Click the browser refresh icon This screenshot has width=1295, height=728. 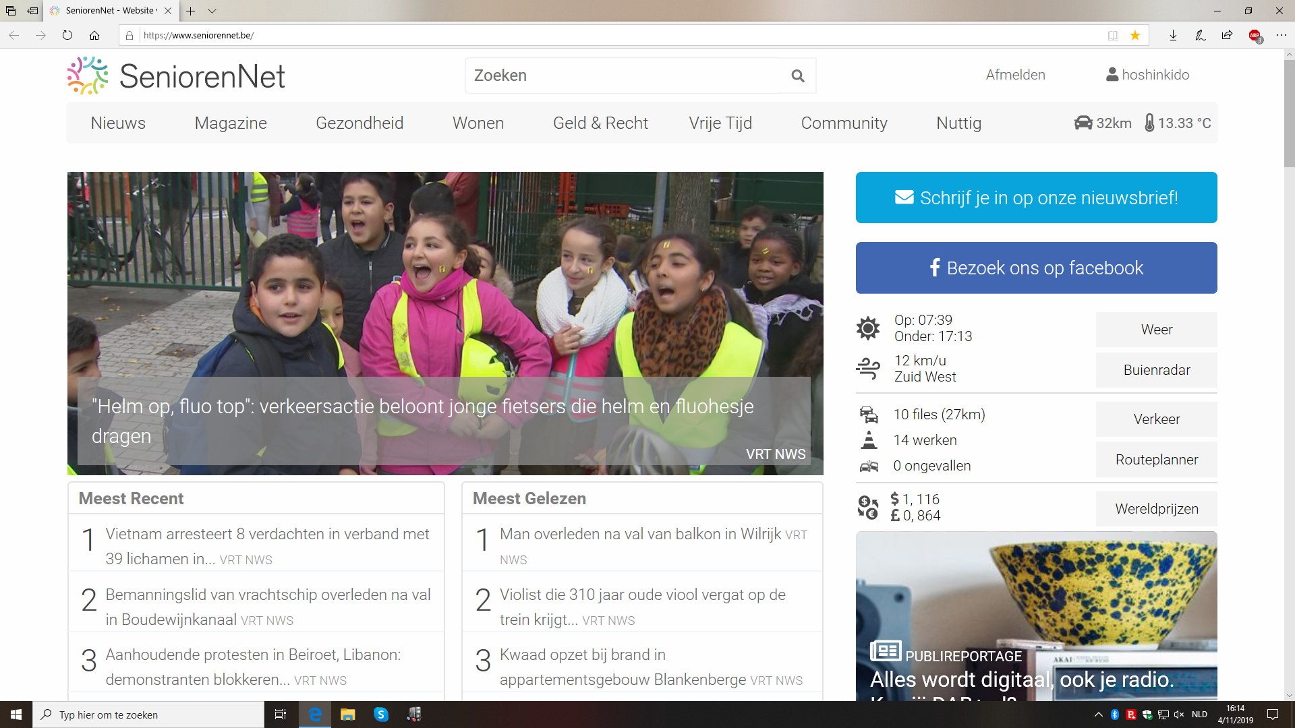(67, 35)
